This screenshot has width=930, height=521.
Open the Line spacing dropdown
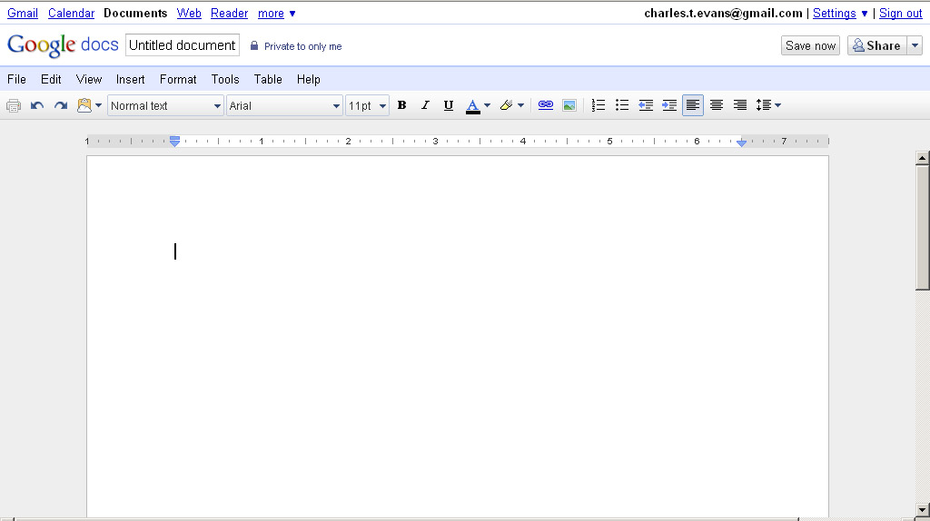tap(768, 105)
